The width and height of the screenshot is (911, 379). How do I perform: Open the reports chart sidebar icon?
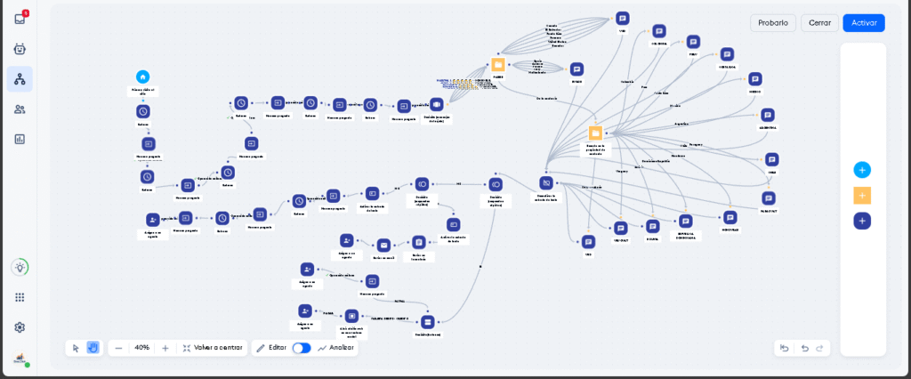click(20, 139)
